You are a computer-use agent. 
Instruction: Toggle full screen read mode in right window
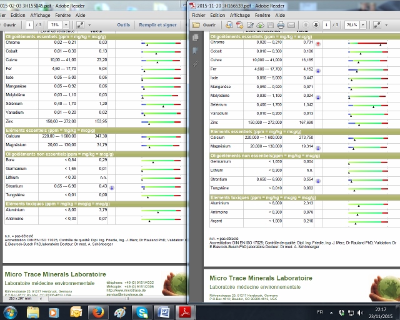point(377,25)
